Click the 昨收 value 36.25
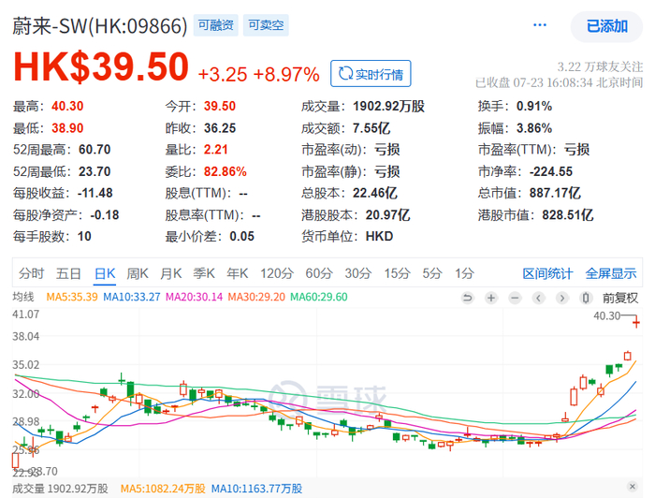 (x=220, y=128)
